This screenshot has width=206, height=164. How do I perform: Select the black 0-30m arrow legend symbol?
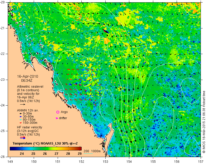(x=21, y=114)
